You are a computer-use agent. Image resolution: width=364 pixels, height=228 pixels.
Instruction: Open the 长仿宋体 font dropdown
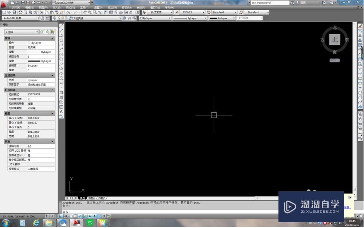pyautogui.click(x=170, y=12)
